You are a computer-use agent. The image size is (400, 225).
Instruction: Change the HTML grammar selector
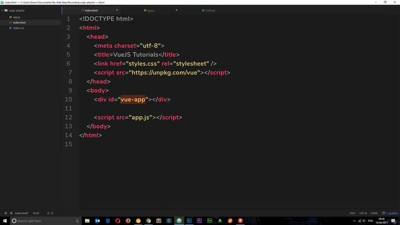point(374,213)
